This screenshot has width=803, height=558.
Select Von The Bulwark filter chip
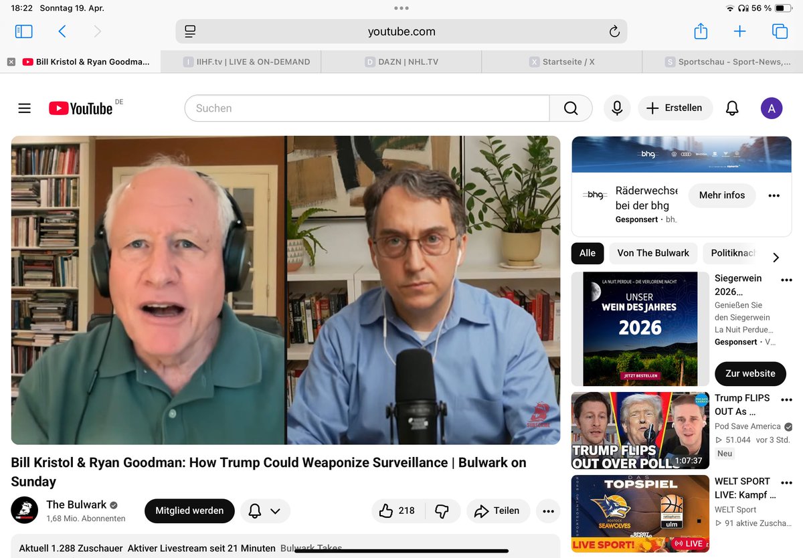(653, 253)
